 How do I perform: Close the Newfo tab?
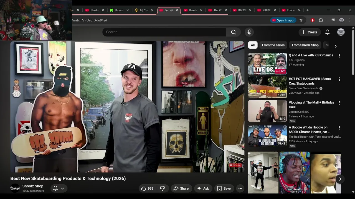(x=103, y=10)
